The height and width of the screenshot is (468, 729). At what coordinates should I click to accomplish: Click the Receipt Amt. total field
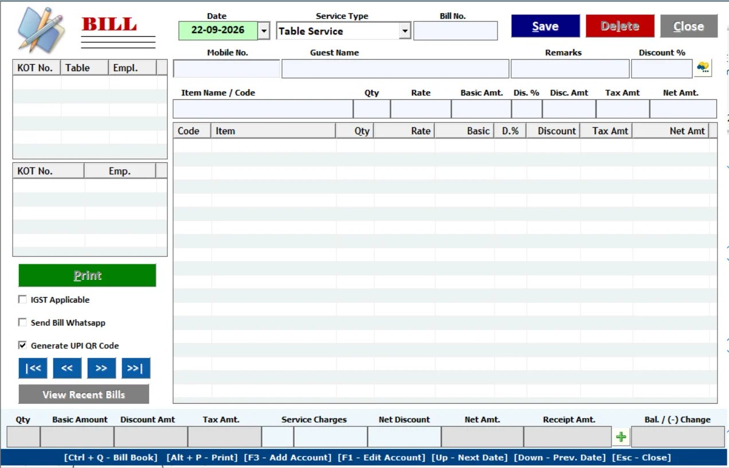click(567, 437)
